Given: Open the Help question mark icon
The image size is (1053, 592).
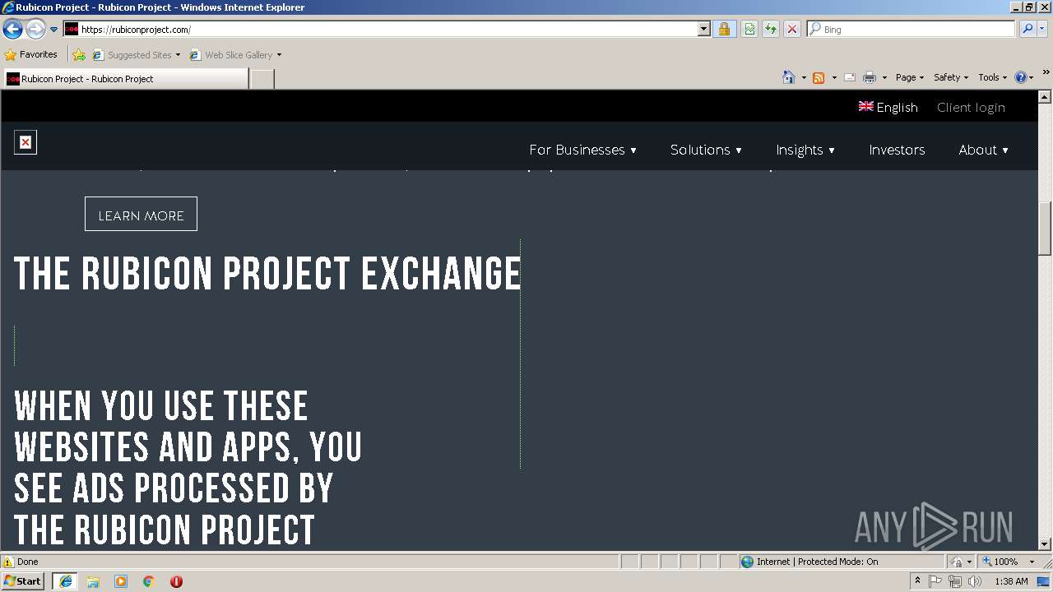Looking at the screenshot, I should pyautogui.click(x=1021, y=77).
